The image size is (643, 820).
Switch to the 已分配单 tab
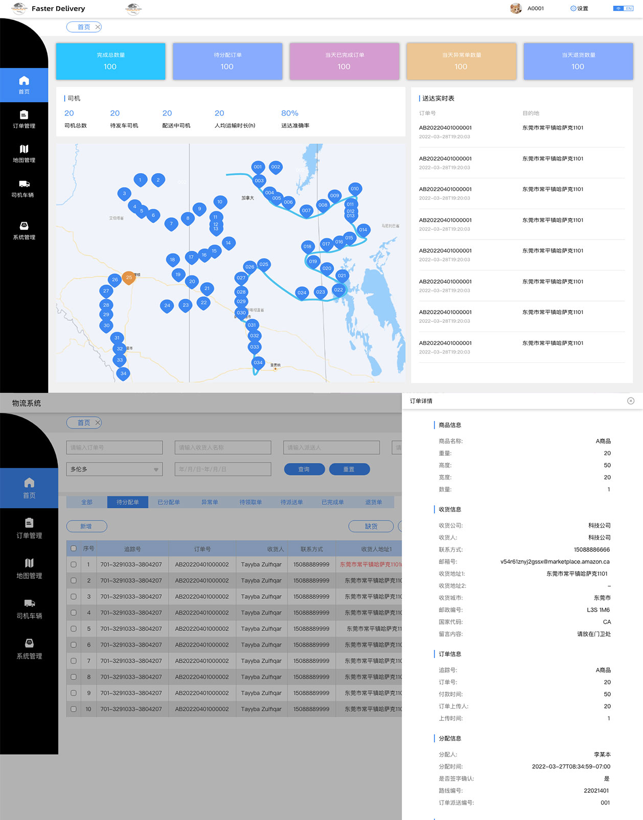click(x=169, y=502)
